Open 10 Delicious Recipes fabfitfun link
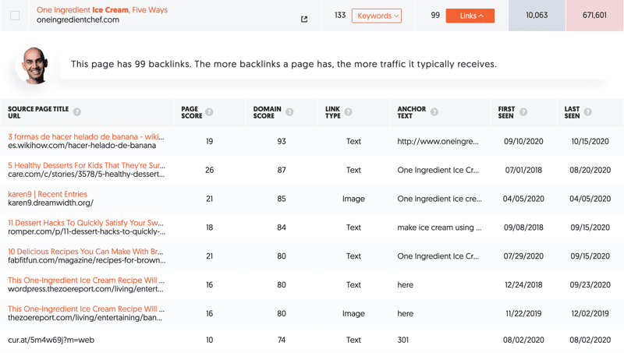Image resolution: width=624 pixels, height=353 pixels. pos(86,251)
